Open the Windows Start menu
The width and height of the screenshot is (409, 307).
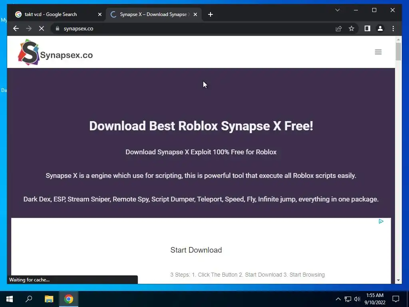coord(10,299)
